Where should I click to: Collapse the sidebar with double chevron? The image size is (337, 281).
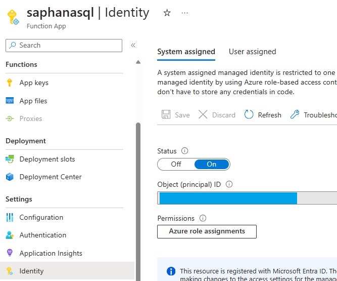133,45
